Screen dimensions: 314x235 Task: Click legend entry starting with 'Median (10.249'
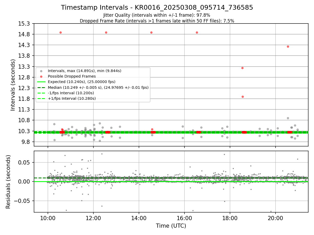coord(98,87)
